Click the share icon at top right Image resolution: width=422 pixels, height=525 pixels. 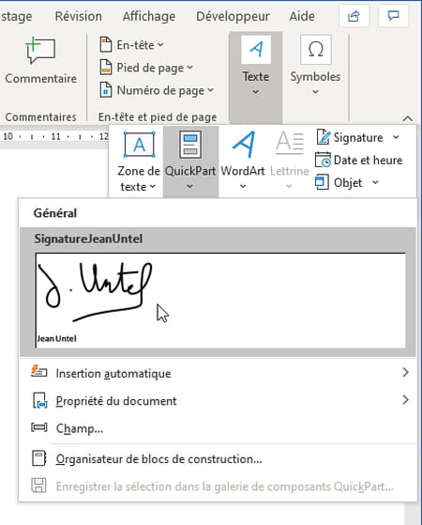354,16
